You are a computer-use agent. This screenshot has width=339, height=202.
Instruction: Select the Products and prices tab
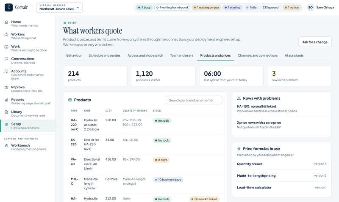coord(216,56)
